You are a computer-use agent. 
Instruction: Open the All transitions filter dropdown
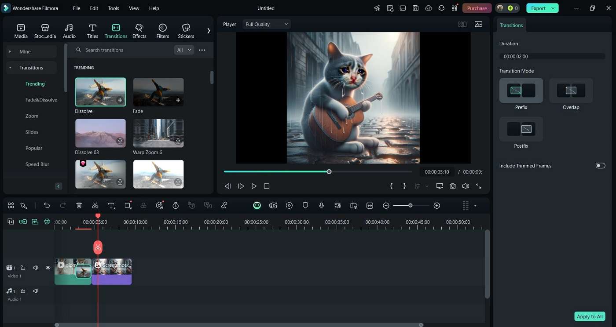184,50
